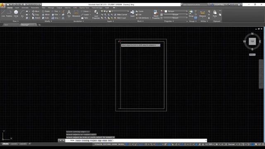Select the Polyline tool
This screenshot has height=149, width=265.
pyautogui.click(x=9, y=13)
